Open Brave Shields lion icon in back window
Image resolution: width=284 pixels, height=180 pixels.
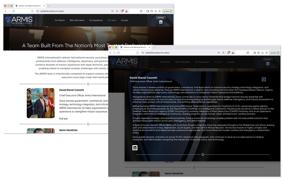click(122, 11)
